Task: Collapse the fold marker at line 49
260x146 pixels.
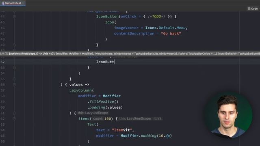Action: [x=14, y=45]
